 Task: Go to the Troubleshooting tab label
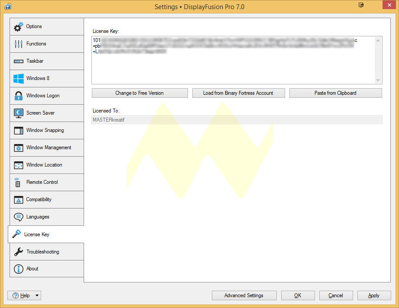pos(43,252)
